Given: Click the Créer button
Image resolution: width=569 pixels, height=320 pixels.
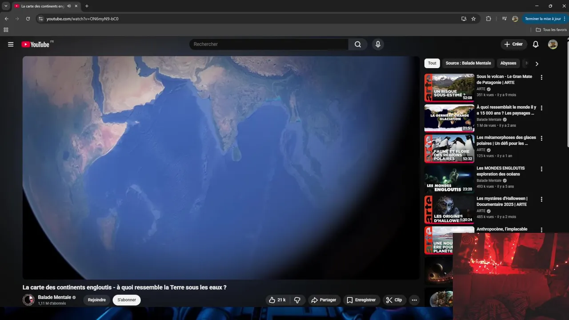Looking at the screenshot, I should coord(513,44).
